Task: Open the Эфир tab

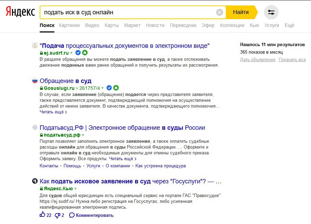Action: tap(208, 25)
